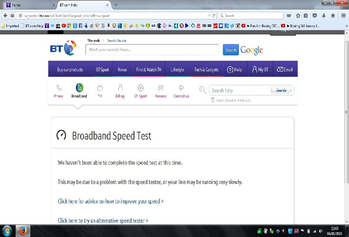Select the Billing help category icon

(x=120, y=88)
